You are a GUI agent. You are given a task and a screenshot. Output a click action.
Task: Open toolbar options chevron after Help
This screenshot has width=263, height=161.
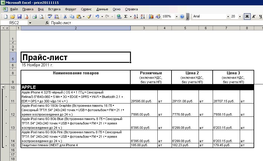(x=188, y=17)
